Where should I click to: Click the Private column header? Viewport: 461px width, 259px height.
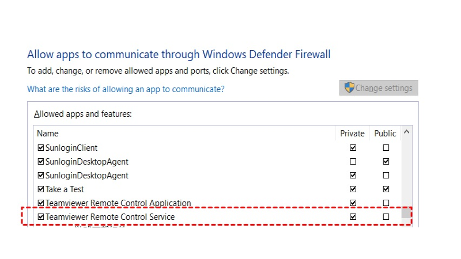[x=352, y=134]
